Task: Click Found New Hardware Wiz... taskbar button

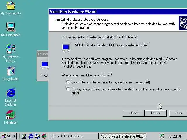Action: [123, 136]
